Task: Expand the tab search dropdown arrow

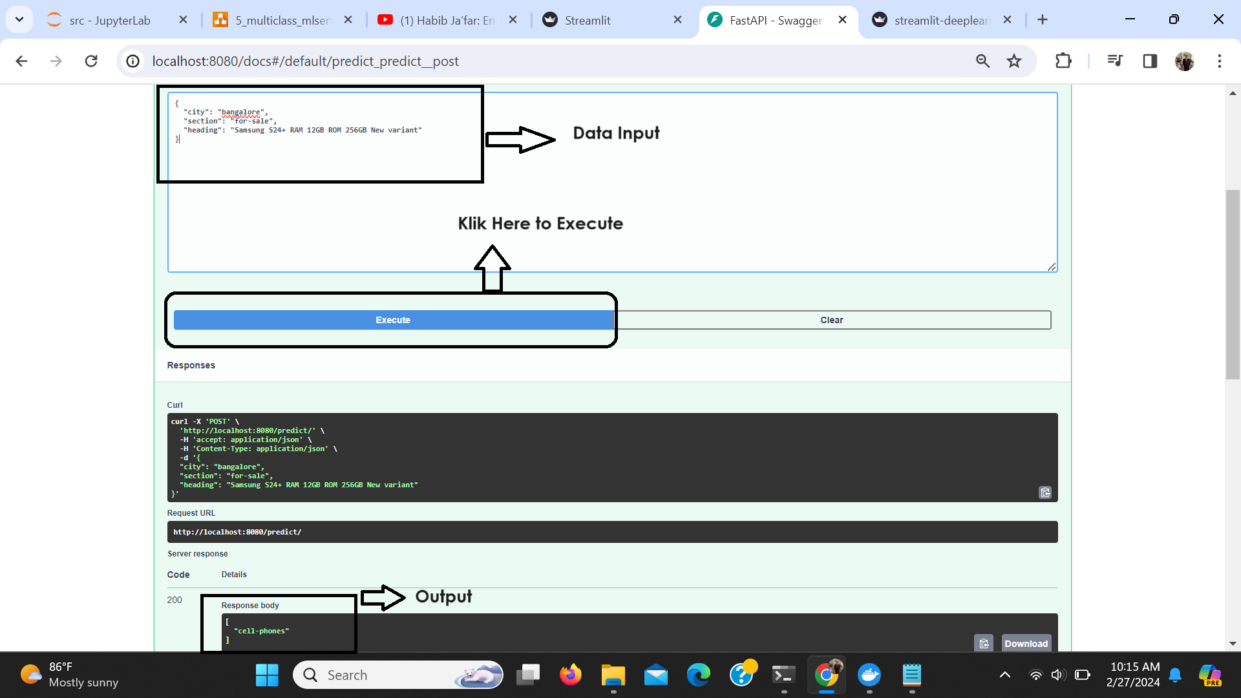Action: tap(19, 19)
